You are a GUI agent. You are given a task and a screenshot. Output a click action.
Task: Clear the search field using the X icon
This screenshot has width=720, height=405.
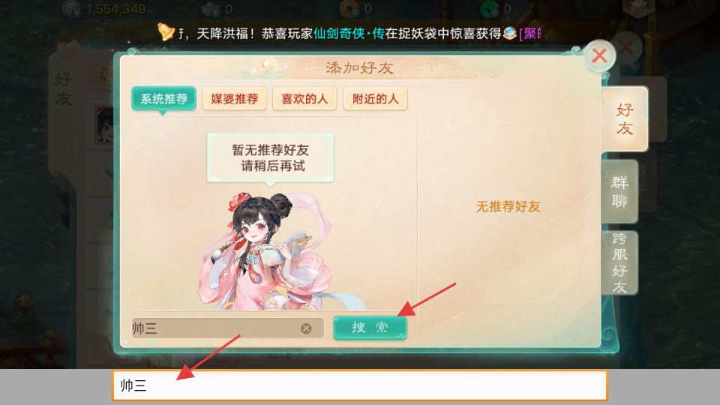[x=306, y=328]
